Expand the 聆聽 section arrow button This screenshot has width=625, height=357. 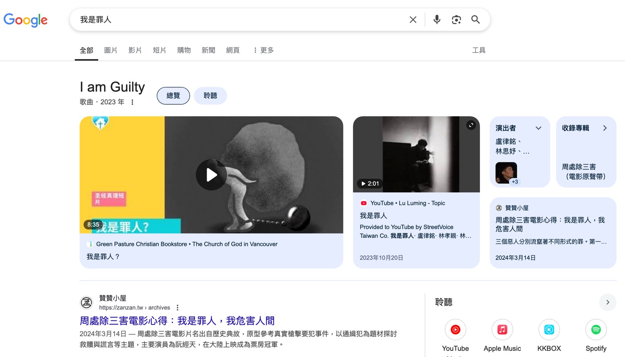point(608,302)
